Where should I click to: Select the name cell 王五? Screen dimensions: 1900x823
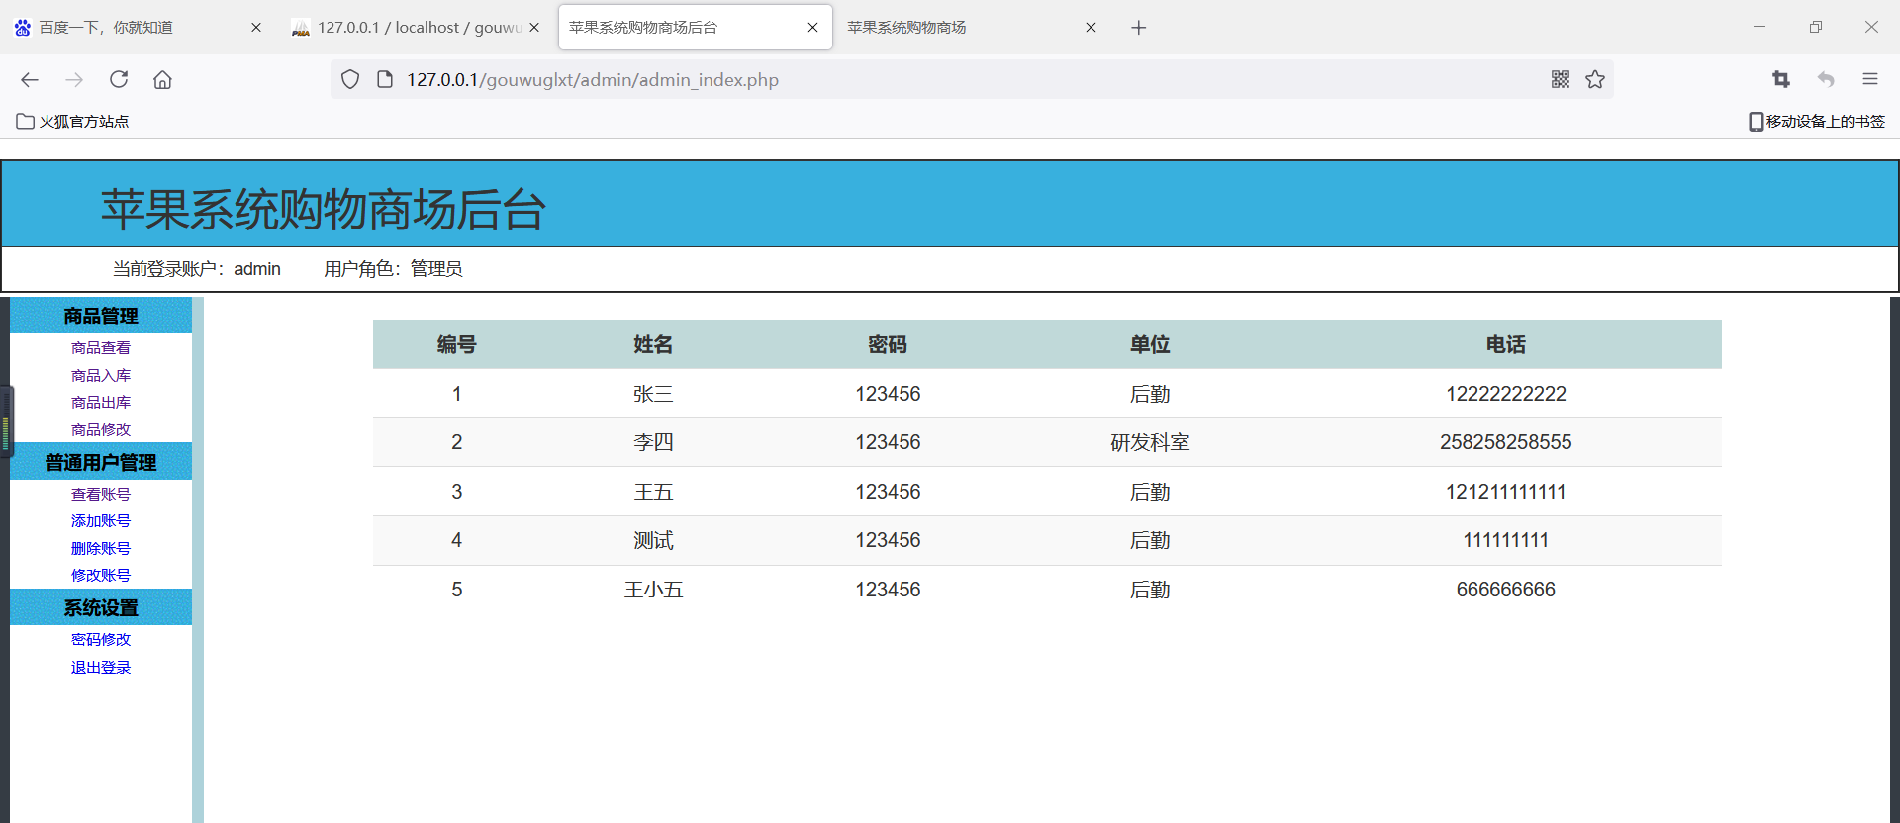point(653,492)
